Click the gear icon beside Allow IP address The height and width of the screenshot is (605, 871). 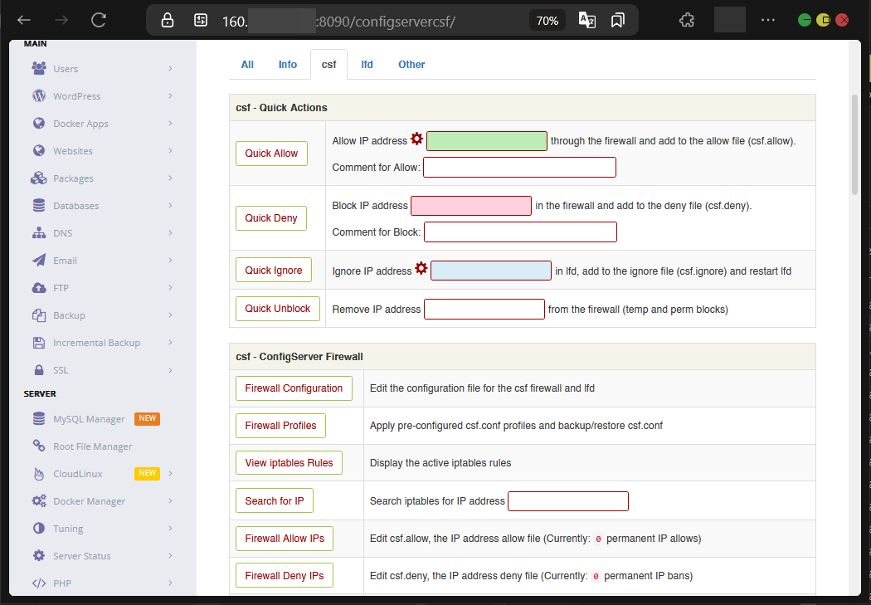click(416, 139)
